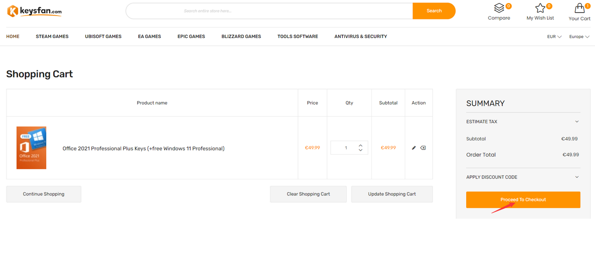
Task: Click the Price column €49.99 value
Action: [x=312, y=148]
